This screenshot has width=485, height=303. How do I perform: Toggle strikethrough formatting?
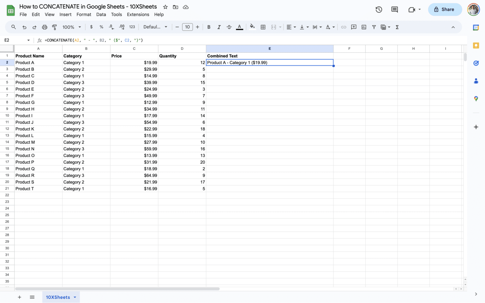[229, 27]
